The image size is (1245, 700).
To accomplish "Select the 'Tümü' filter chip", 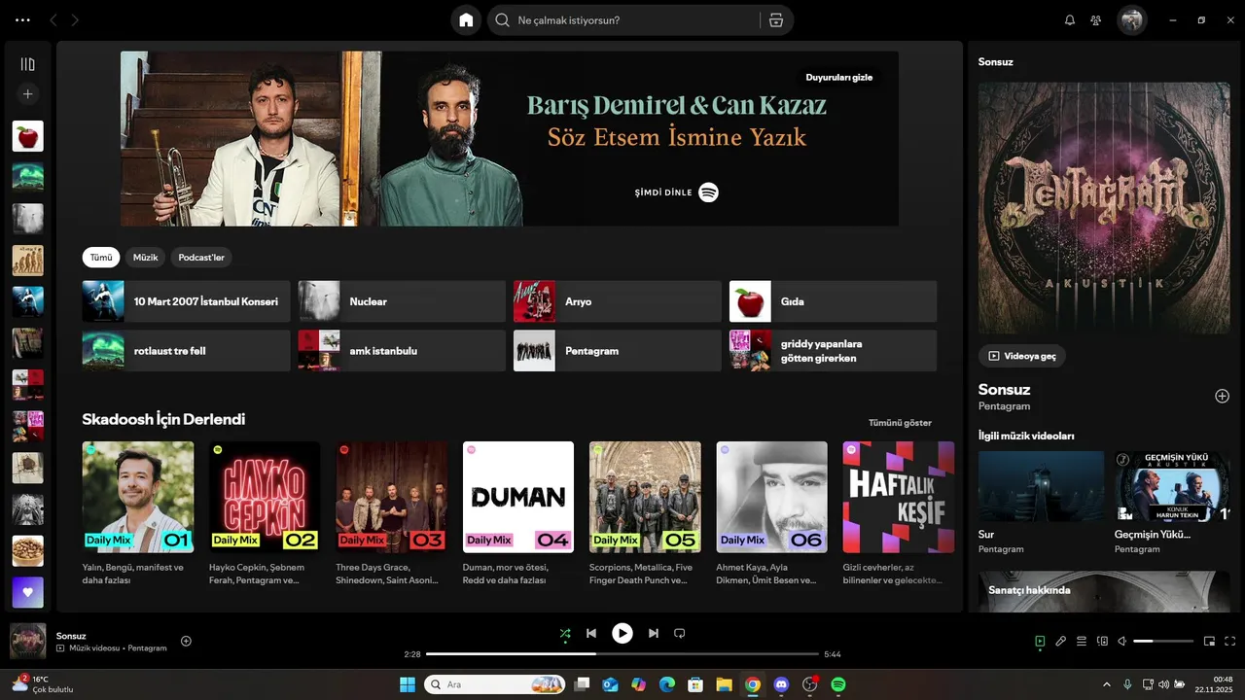I will pos(101,258).
